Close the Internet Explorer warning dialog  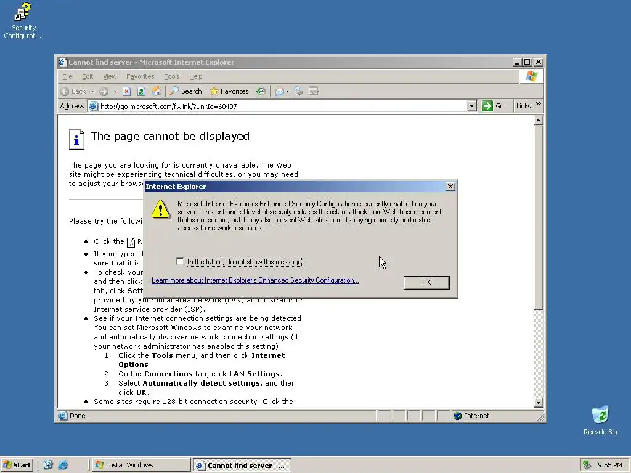pyautogui.click(x=450, y=186)
